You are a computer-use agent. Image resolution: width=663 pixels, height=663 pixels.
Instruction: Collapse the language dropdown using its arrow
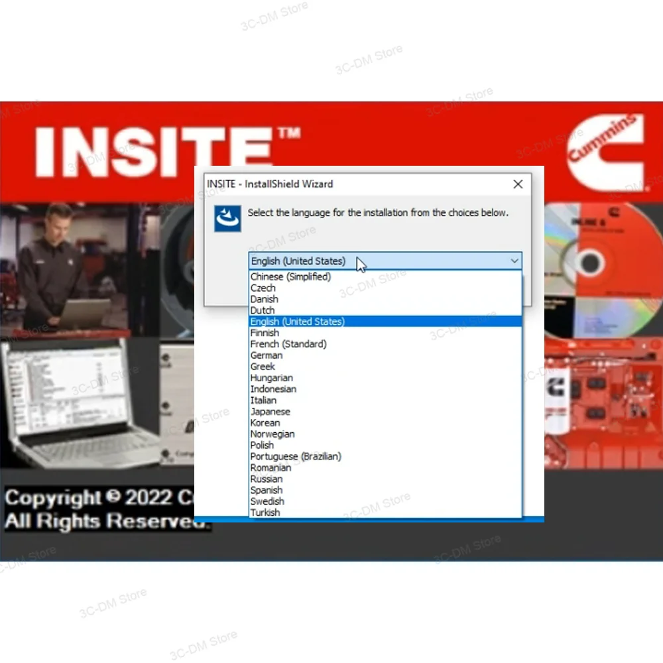point(514,261)
